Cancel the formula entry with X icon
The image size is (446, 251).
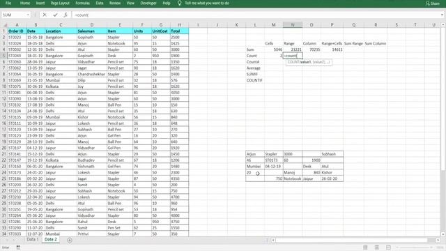pos(45,15)
